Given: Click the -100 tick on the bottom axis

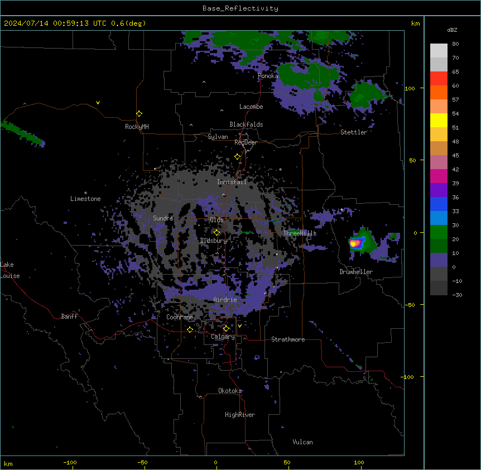Looking at the screenshot, I should [x=70, y=462].
